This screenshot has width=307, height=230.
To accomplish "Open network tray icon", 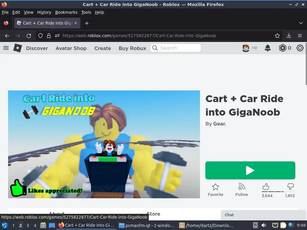I will click(x=275, y=225).
